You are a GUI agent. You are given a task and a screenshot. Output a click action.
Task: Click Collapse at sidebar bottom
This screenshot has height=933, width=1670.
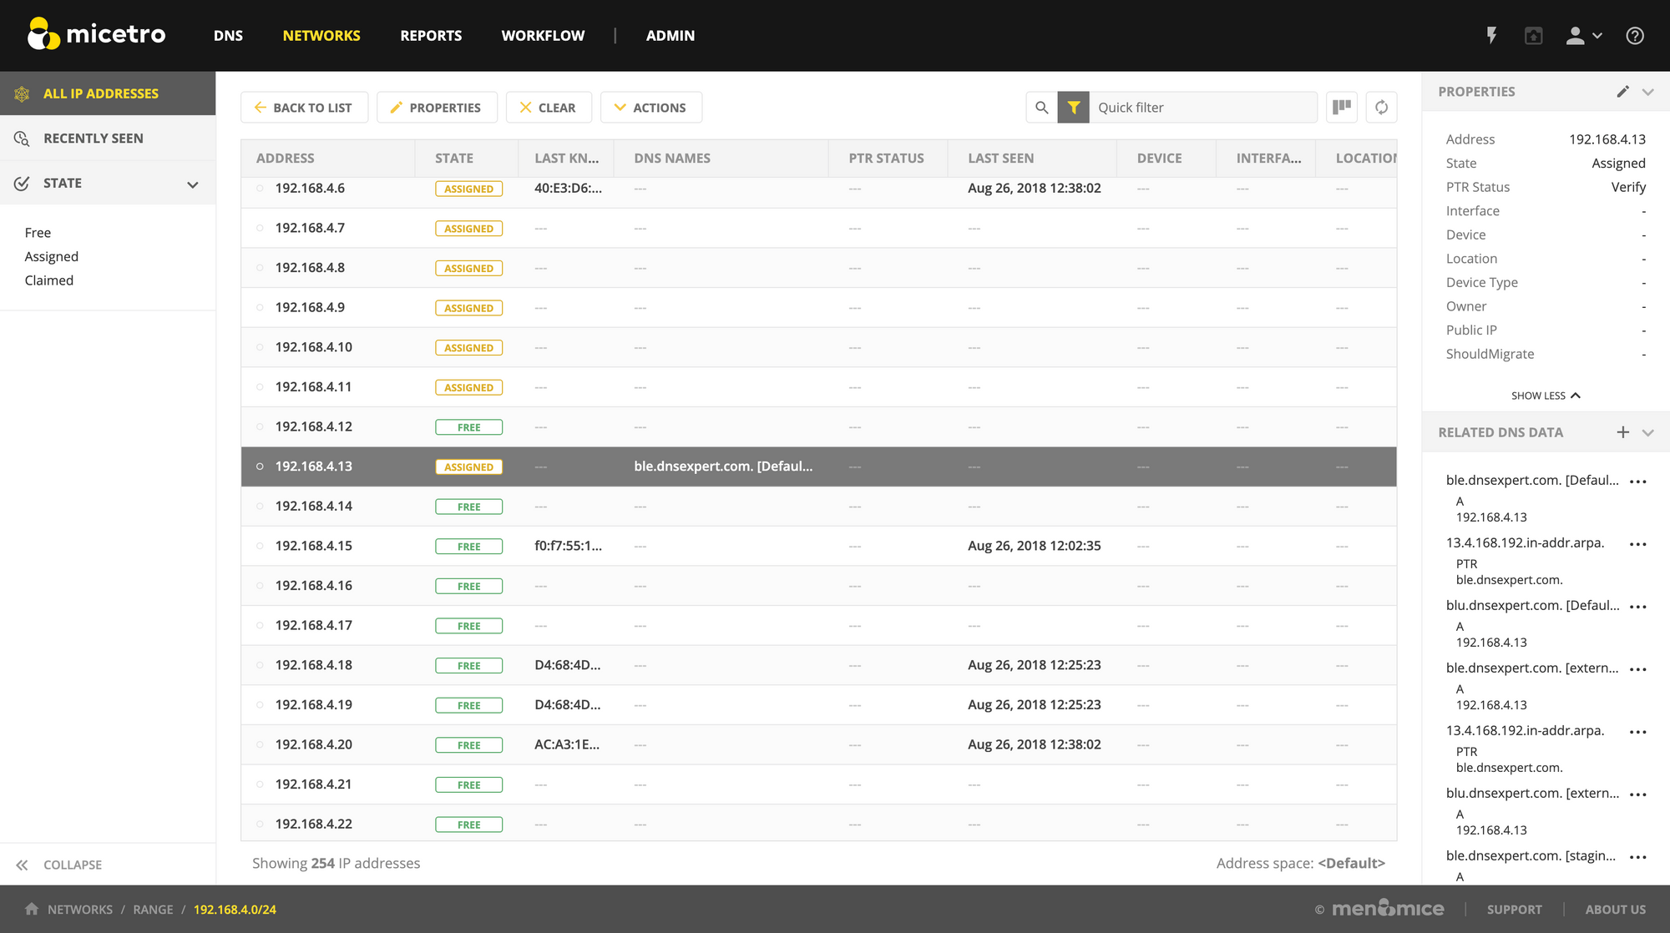[x=73, y=865]
